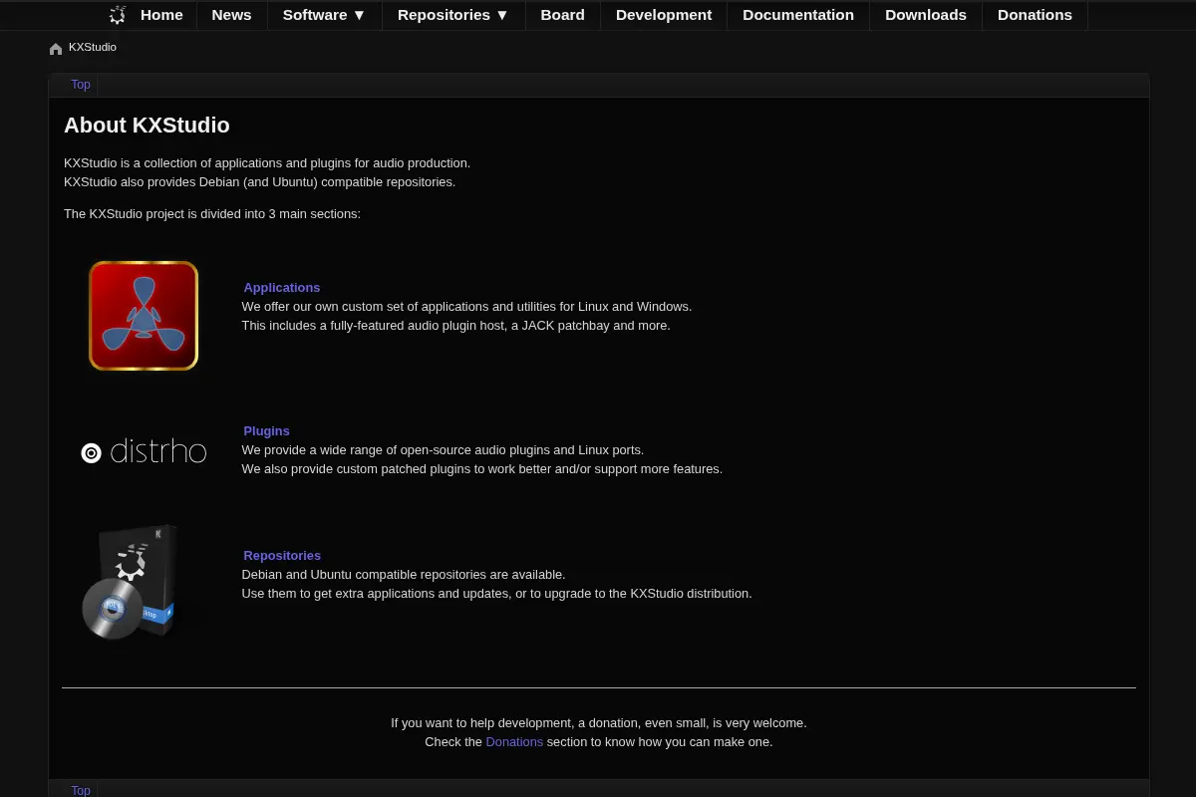The image size is (1196, 797).
Task: Follow the Plugins heading link
Action: click(266, 431)
